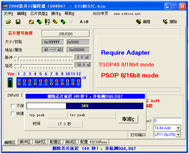Save buffer with the floppy disk icon
The width and height of the screenshot is (189, 154).
pos(18,22)
